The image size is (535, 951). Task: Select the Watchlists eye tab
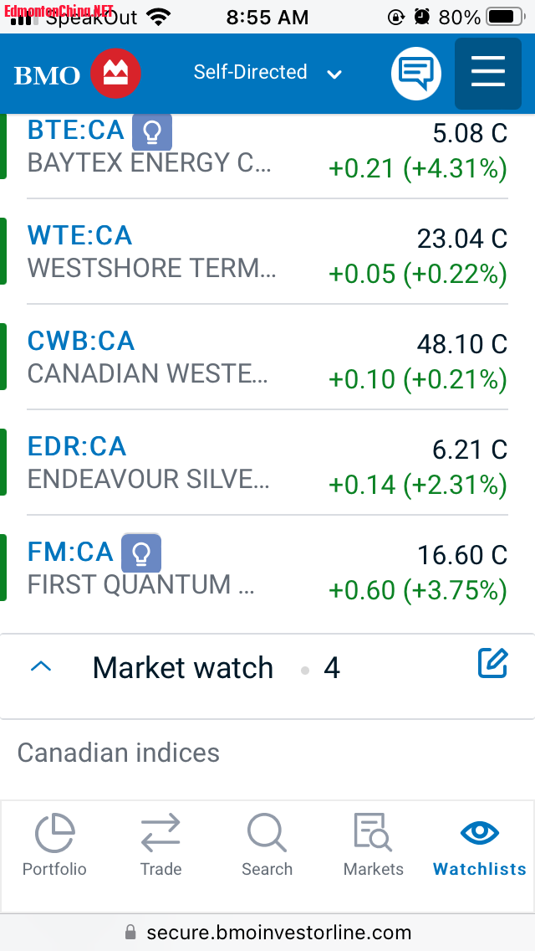pos(479,845)
